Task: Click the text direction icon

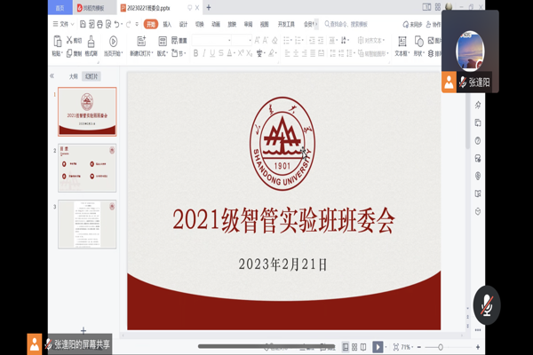Action: [x=344, y=41]
